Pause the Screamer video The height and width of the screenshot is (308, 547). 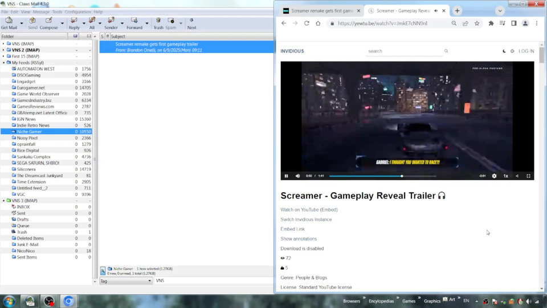coord(286,176)
